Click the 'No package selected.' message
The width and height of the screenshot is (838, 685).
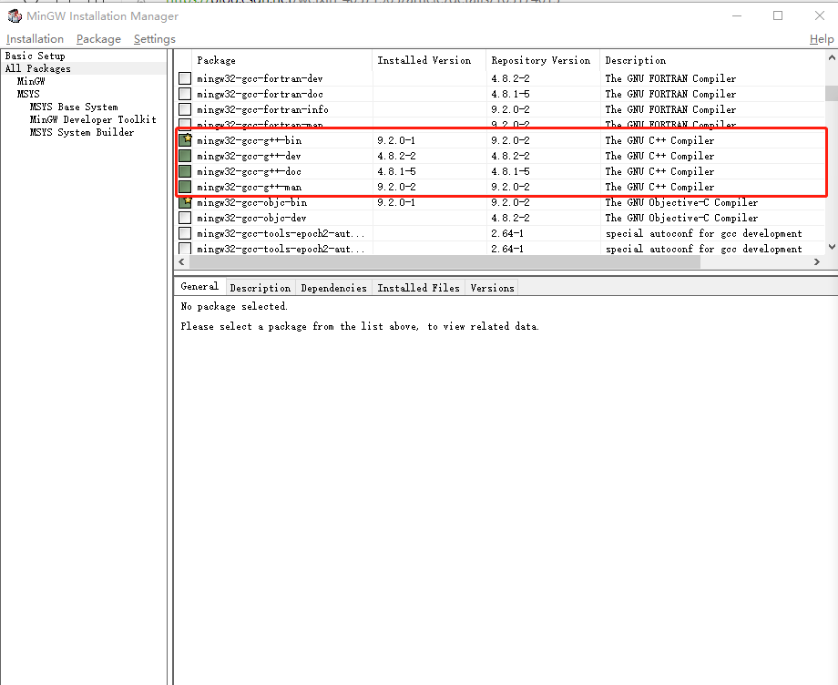coord(234,307)
